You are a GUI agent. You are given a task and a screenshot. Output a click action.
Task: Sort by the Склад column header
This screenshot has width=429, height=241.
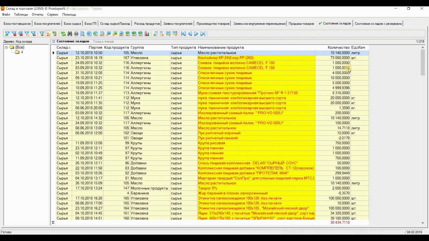click(64, 48)
